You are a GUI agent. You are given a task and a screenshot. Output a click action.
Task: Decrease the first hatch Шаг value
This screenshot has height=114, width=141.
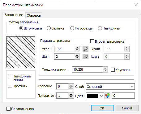77,58
